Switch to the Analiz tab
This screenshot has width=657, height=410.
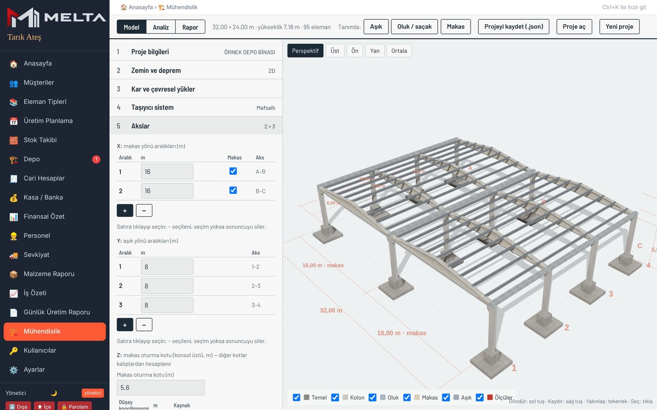[x=161, y=27]
